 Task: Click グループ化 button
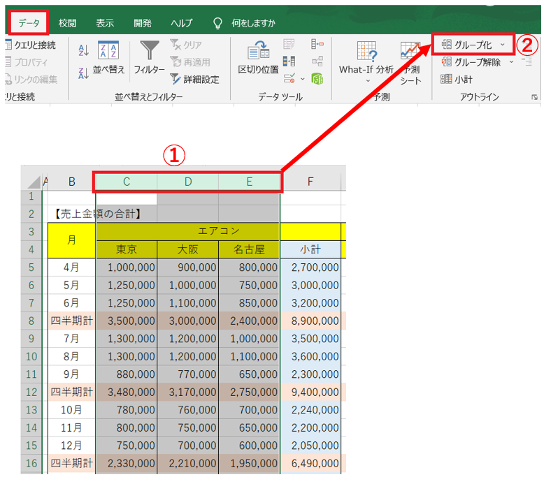pyautogui.click(x=466, y=45)
